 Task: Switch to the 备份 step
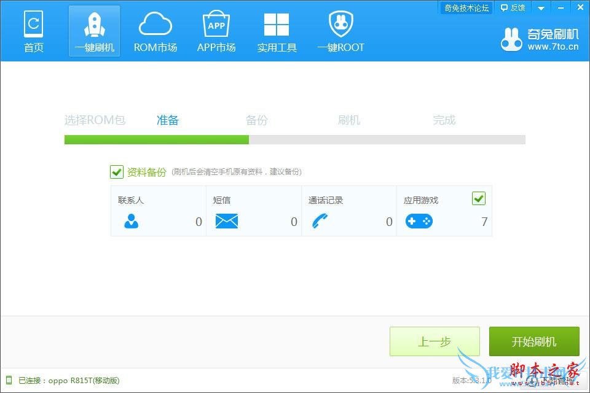click(x=256, y=120)
